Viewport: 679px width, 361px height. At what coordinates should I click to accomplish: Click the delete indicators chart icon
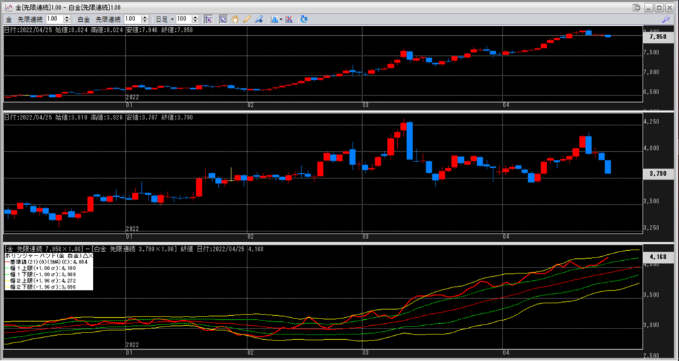(x=290, y=19)
